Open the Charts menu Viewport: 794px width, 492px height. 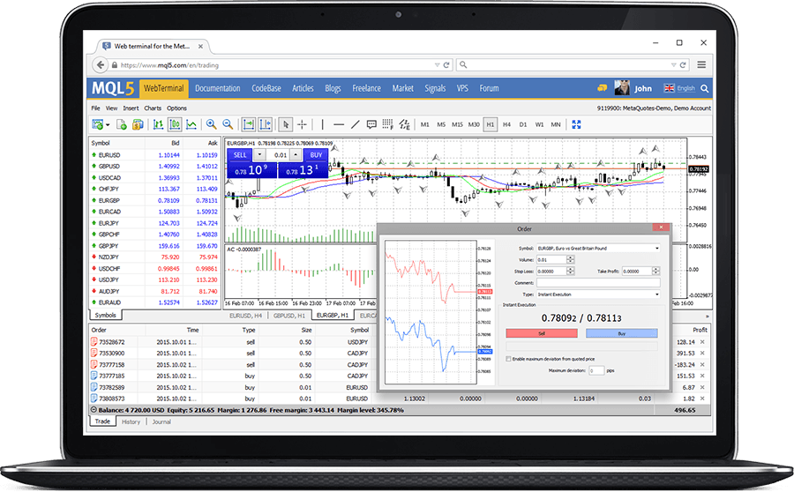153,108
